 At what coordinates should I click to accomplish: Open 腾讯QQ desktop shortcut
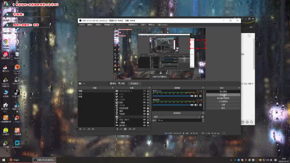point(5,68)
